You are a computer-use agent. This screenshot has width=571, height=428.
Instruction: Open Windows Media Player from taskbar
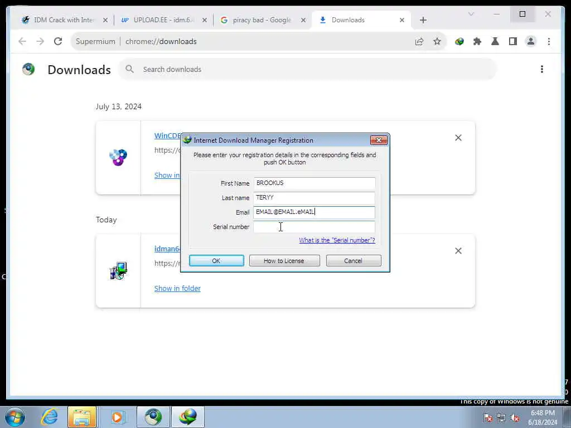117,417
